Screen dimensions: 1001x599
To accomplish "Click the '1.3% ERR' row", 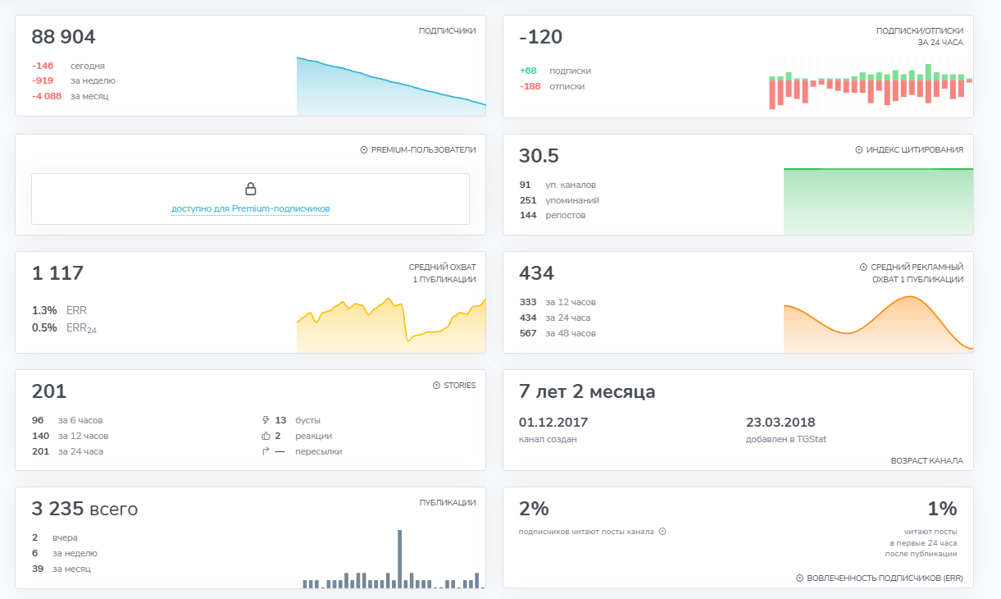I will point(59,310).
